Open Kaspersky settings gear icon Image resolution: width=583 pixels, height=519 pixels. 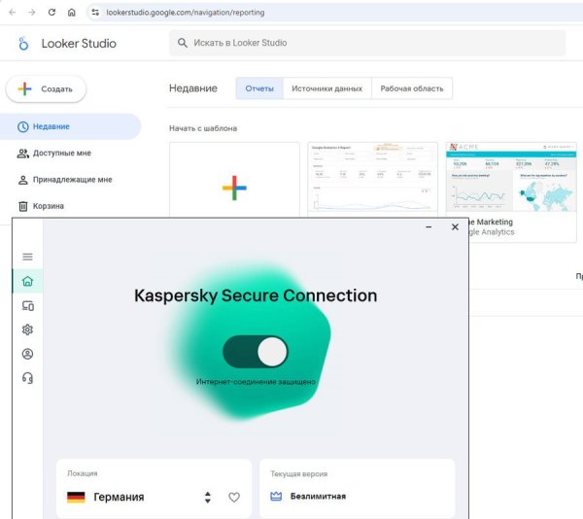(x=27, y=330)
